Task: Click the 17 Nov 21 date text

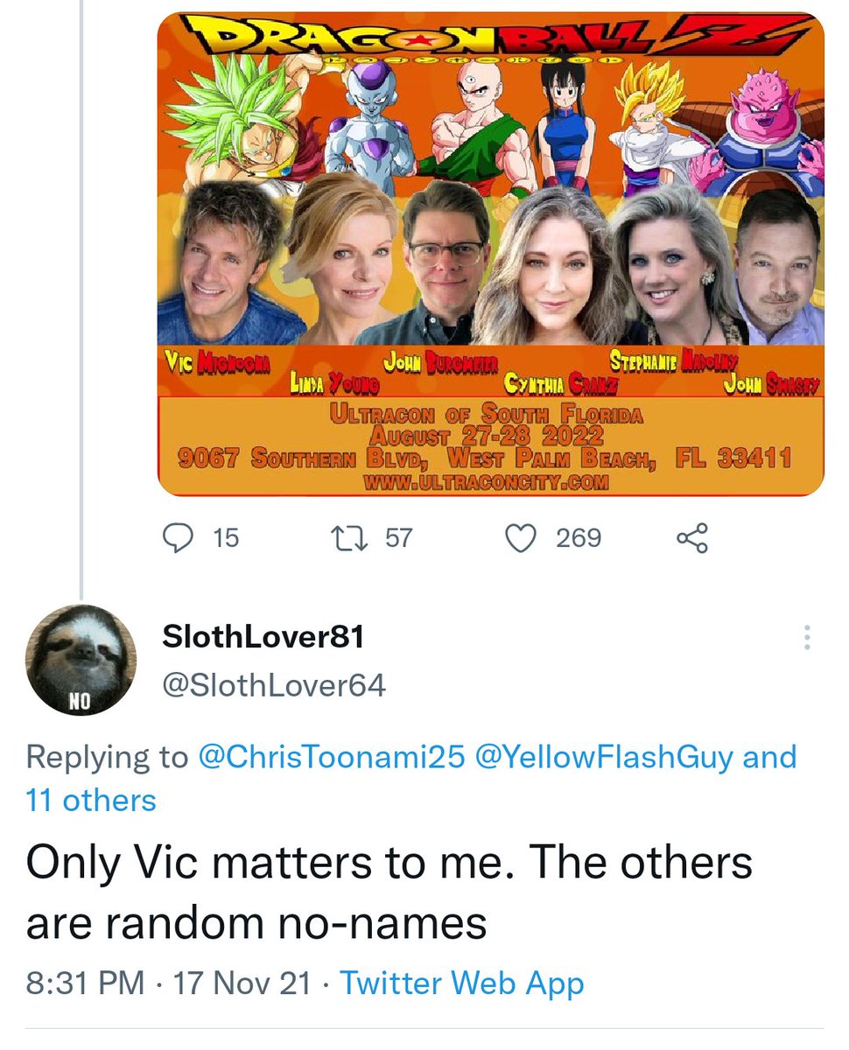Action: click(x=241, y=983)
